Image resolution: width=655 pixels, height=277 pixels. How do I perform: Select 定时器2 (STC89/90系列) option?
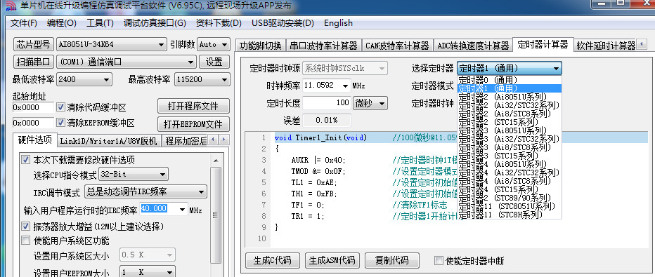point(510,198)
